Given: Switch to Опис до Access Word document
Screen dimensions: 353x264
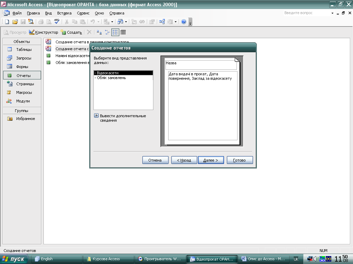Looking at the screenshot, I should 264,259.
